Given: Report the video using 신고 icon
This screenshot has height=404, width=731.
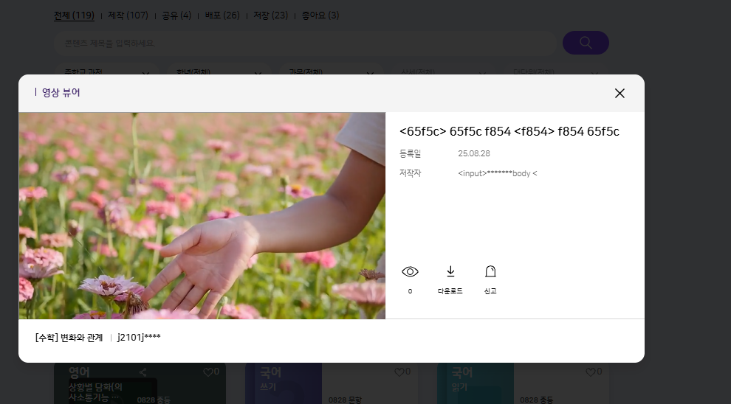Looking at the screenshot, I should (x=490, y=272).
